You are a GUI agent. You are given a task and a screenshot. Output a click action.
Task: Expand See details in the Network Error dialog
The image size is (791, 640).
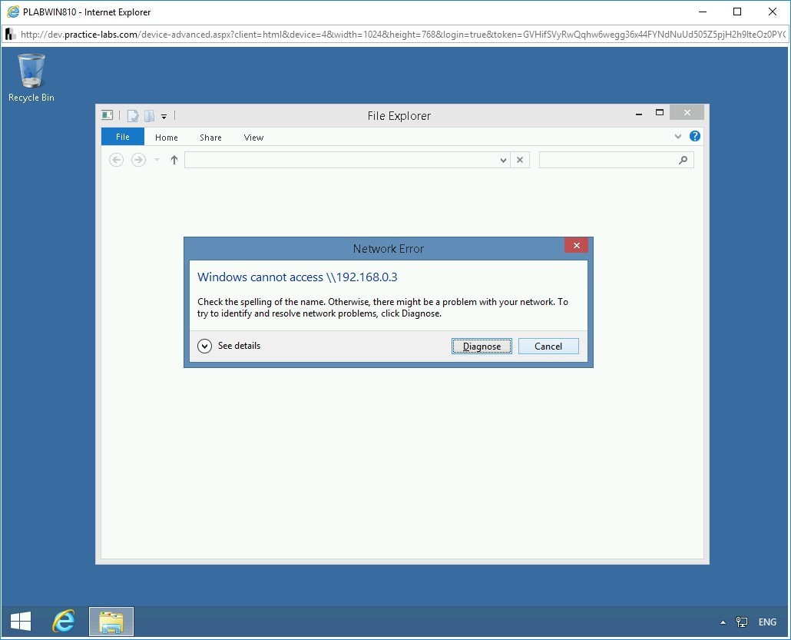click(x=204, y=346)
